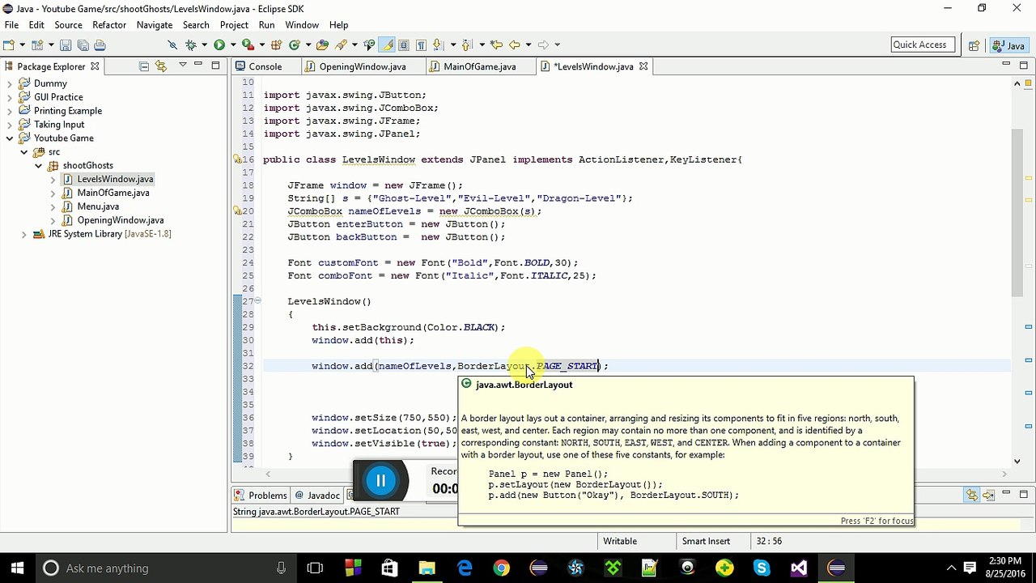Click the Open Type folder icon
1036x583 pixels.
point(322,45)
